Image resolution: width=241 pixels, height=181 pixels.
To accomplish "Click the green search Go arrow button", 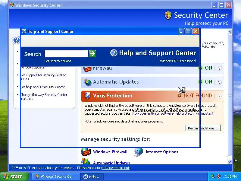I will pyautogui.click(x=92, y=54).
